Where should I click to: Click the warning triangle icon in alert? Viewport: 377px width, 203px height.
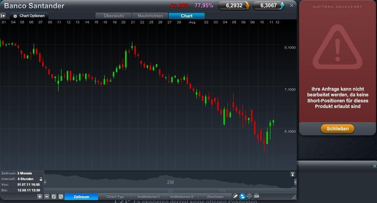(337, 47)
